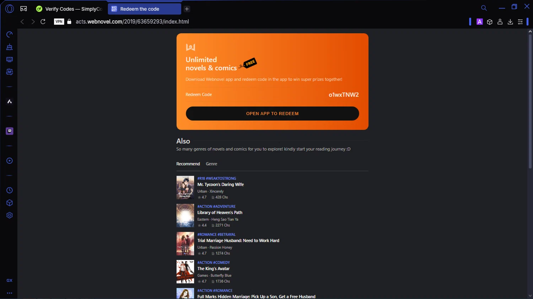Click The King's Avatar cover thumbnail

[x=185, y=272]
